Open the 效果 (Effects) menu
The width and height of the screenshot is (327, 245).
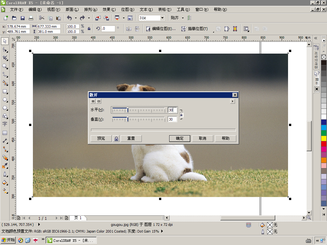[109, 10]
